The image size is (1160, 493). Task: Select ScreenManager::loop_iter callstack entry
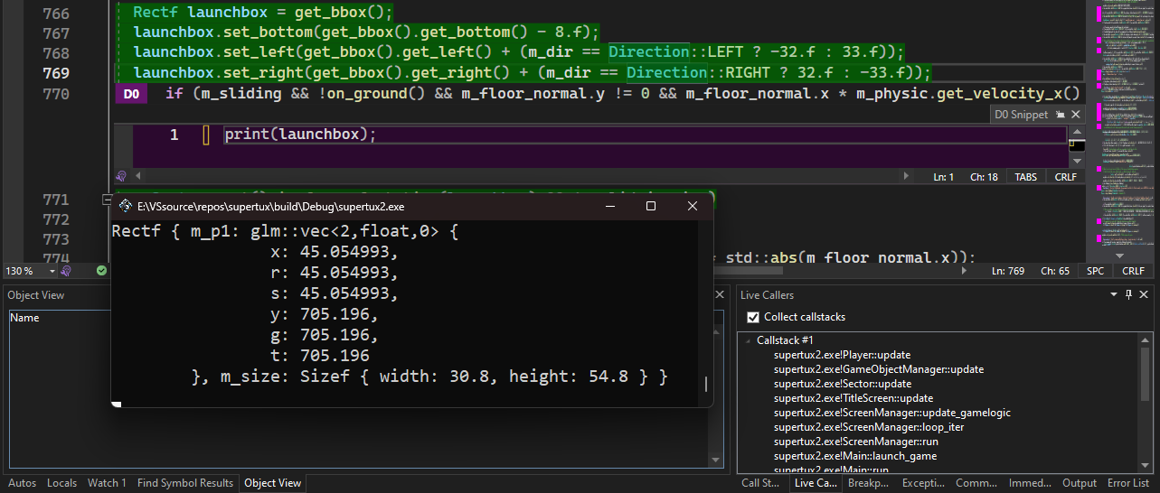(x=868, y=427)
